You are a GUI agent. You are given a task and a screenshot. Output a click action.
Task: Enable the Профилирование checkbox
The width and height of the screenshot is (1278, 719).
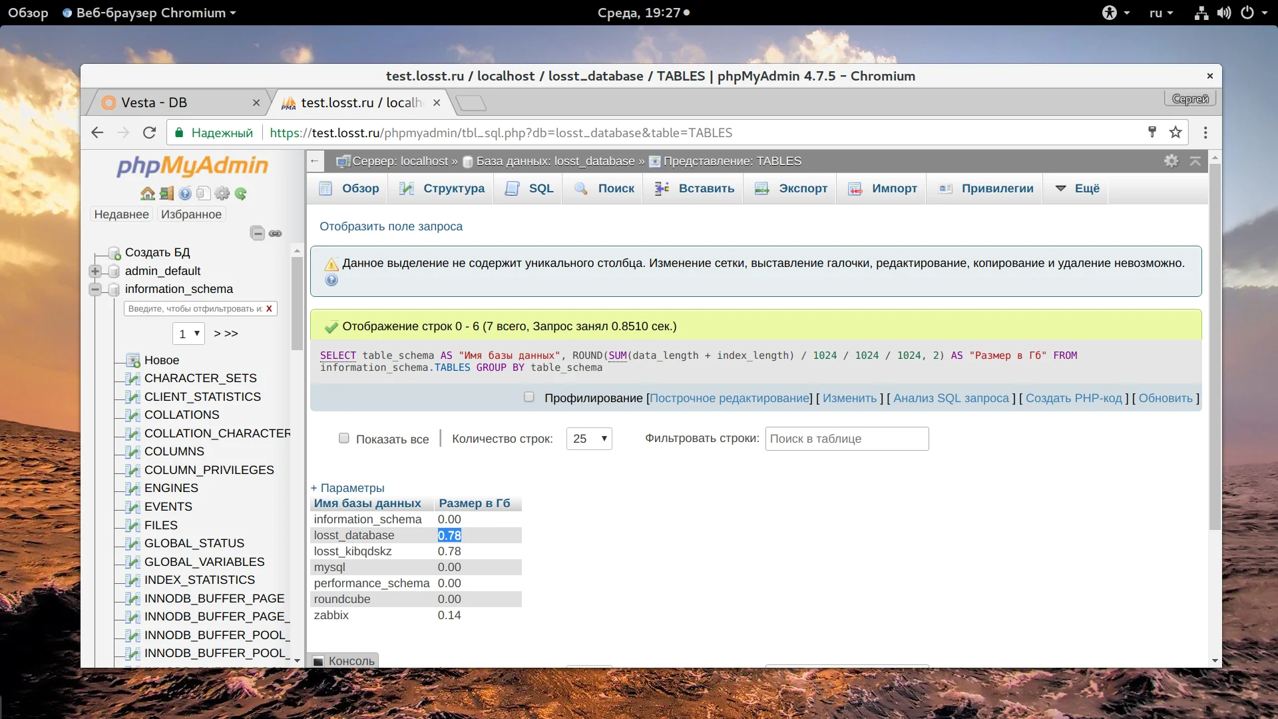(529, 397)
